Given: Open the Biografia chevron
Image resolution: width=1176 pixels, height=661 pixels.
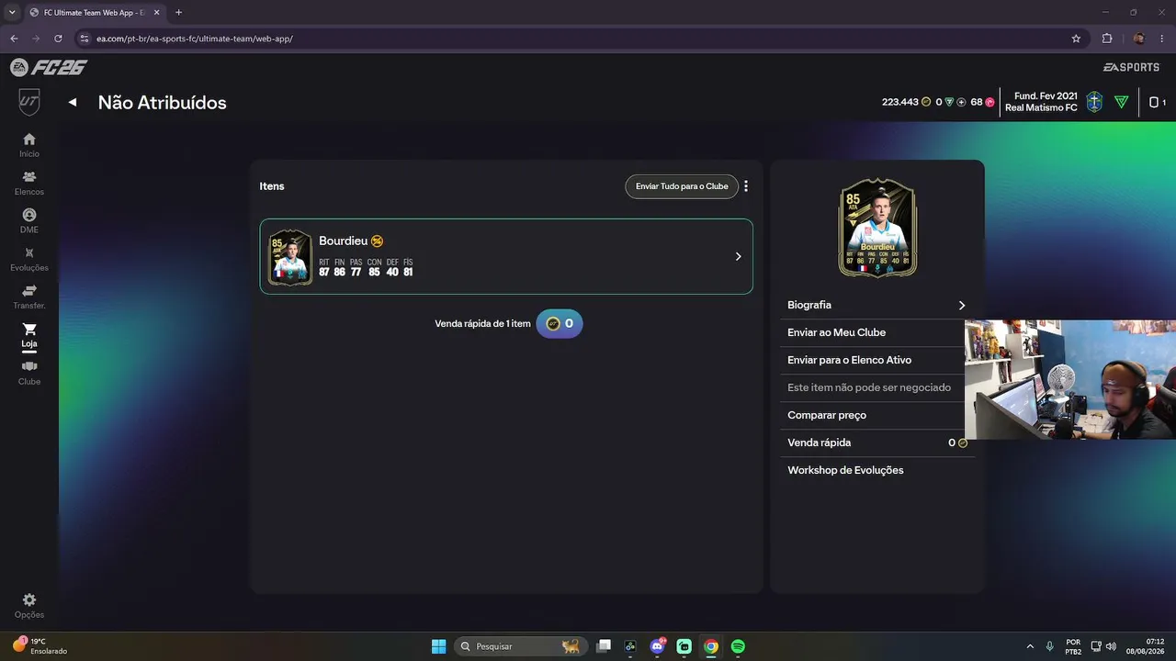Looking at the screenshot, I should (x=962, y=305).
